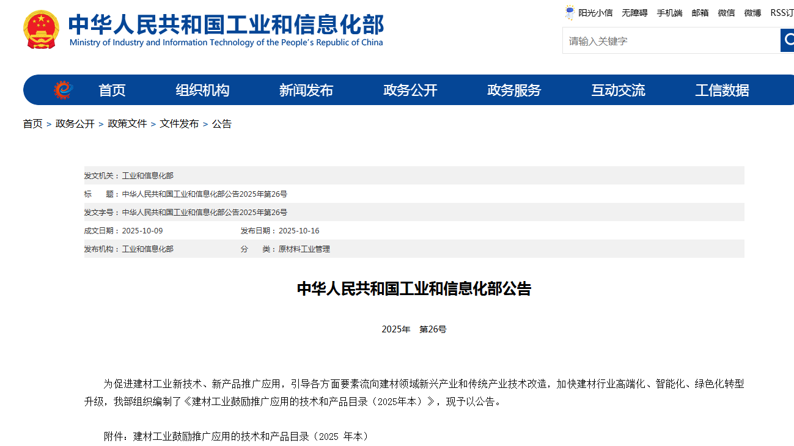Screen dimensions: 794x446
Task: Open the 工信数据 navigation item
Action: [x=722, y=90]
